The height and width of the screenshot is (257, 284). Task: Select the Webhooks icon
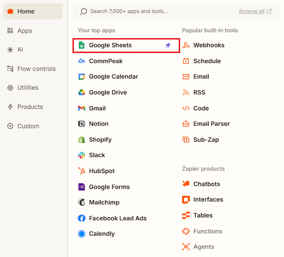tap(186, 45)
